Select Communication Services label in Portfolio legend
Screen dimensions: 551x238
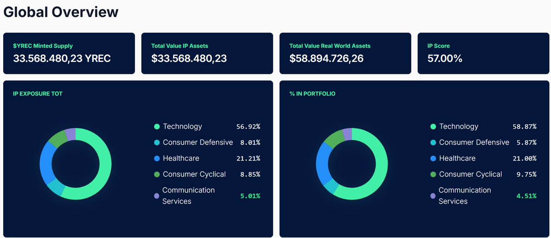pos(465,196)
